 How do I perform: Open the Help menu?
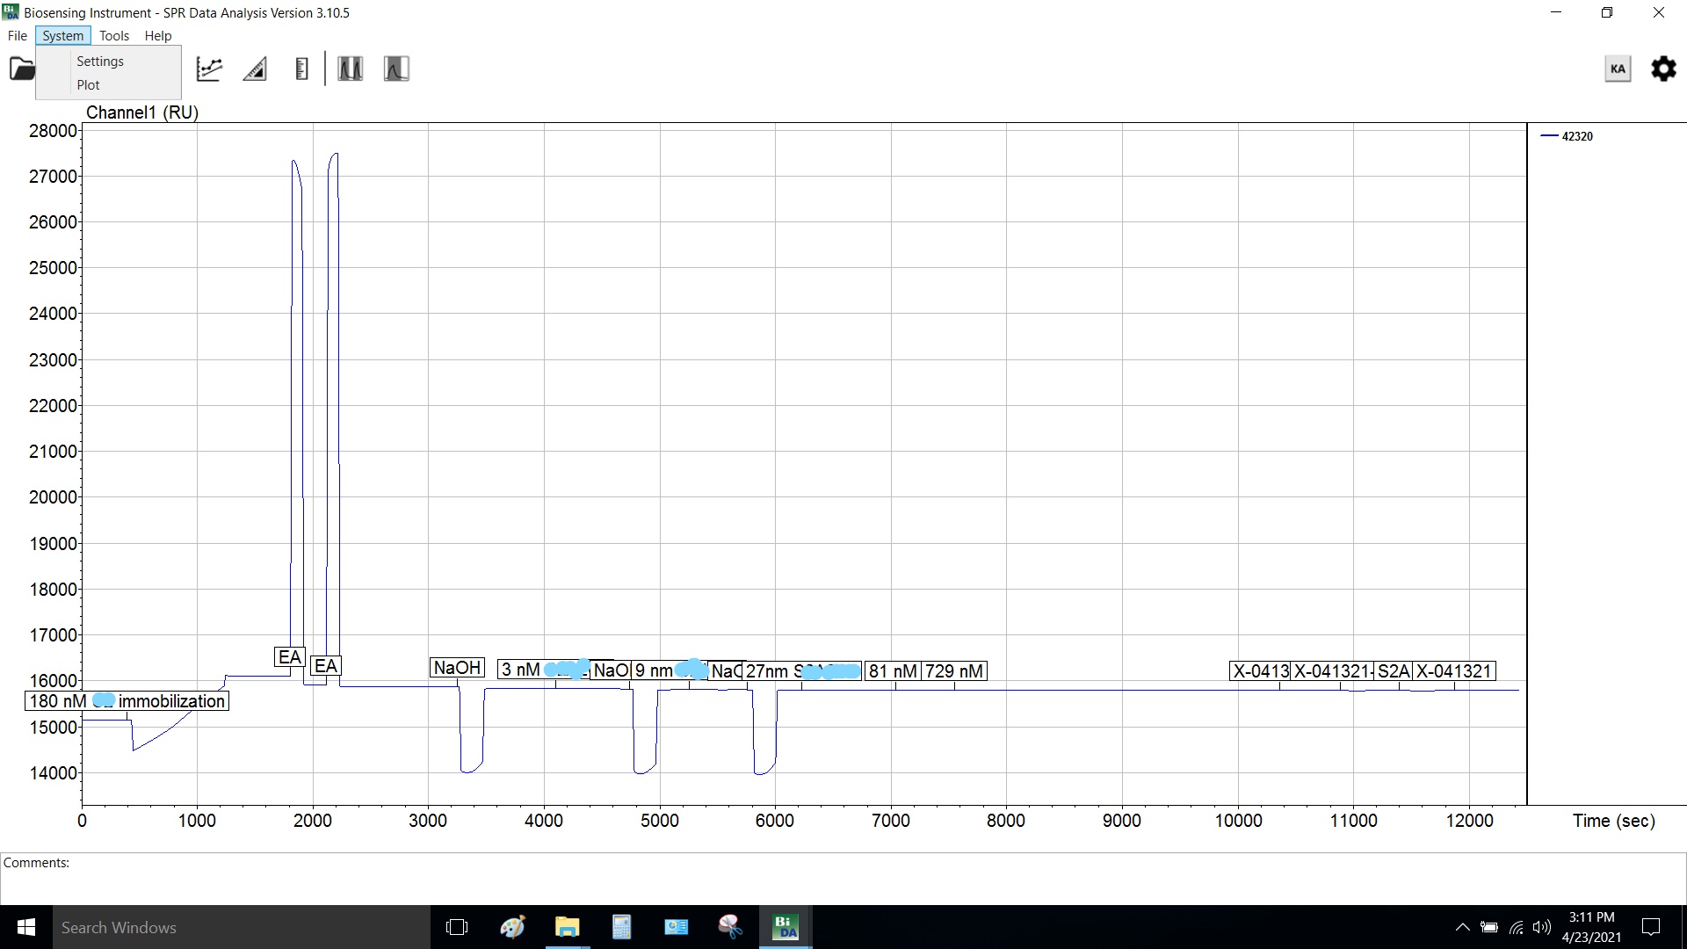click(x=158, y=36)
